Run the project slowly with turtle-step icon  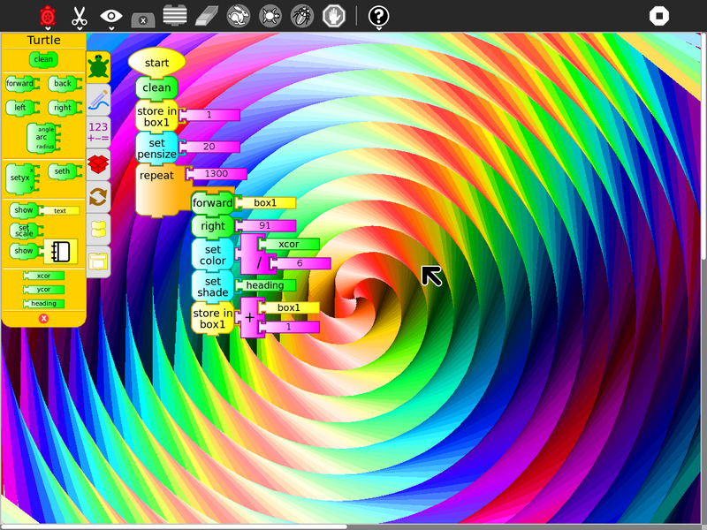tap(270, 15)
